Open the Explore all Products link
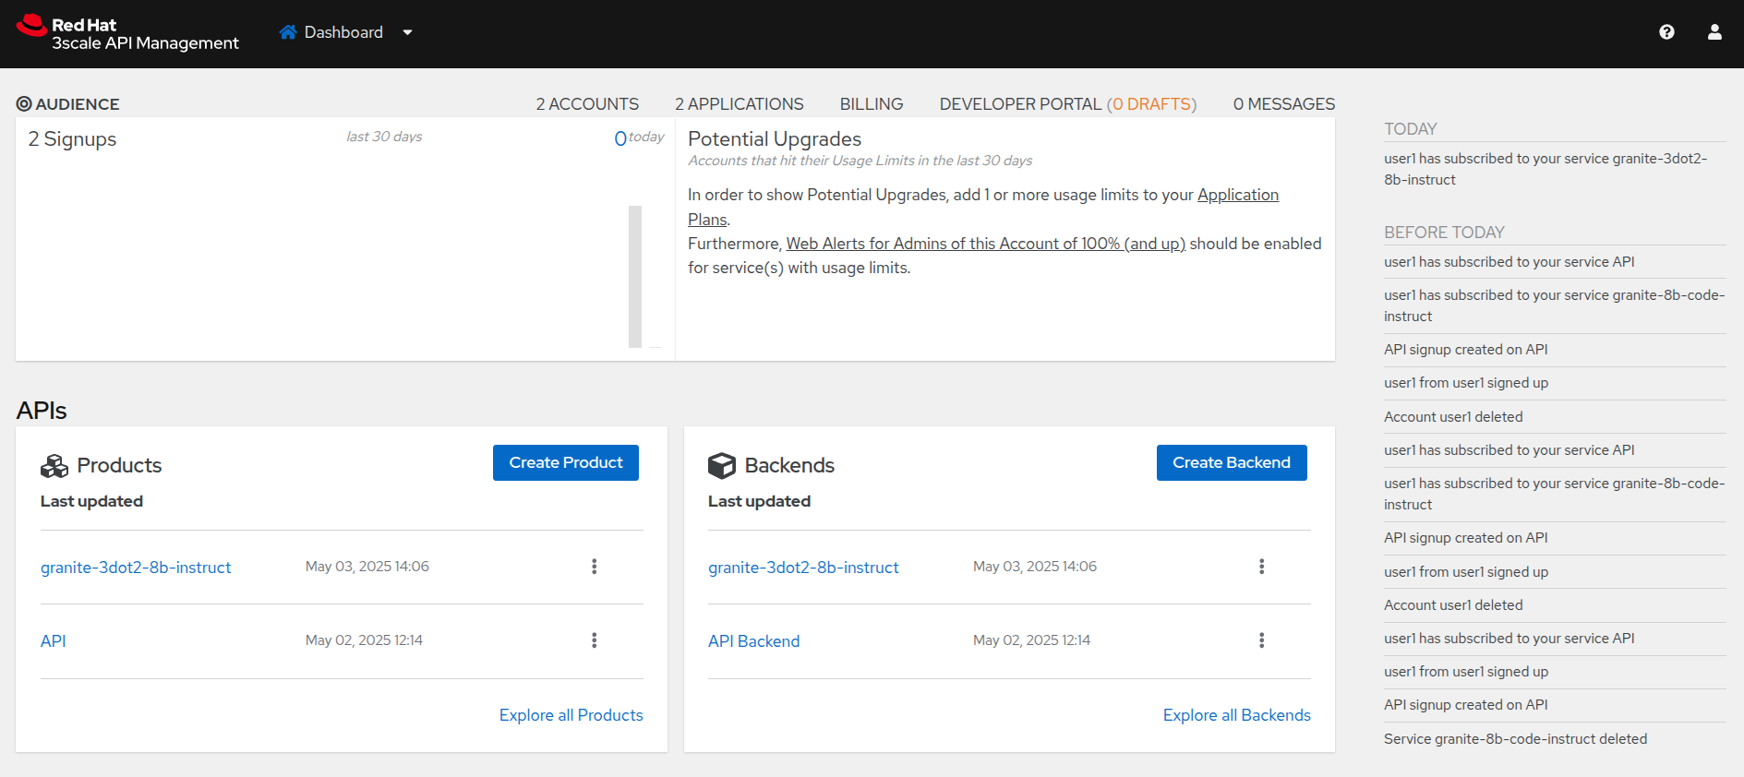 tap(571, 715)
